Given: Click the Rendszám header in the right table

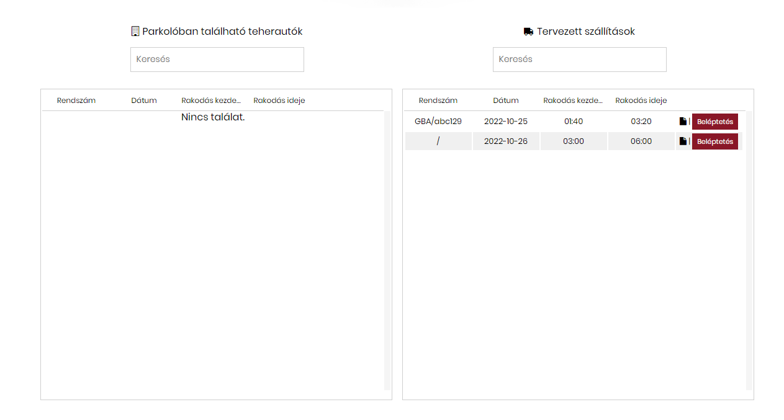Looking at the screenshot, I should 438,100.
